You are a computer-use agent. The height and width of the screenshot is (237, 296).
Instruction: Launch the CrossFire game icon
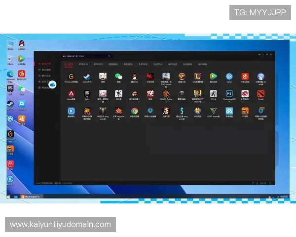[x=182, y=78]
